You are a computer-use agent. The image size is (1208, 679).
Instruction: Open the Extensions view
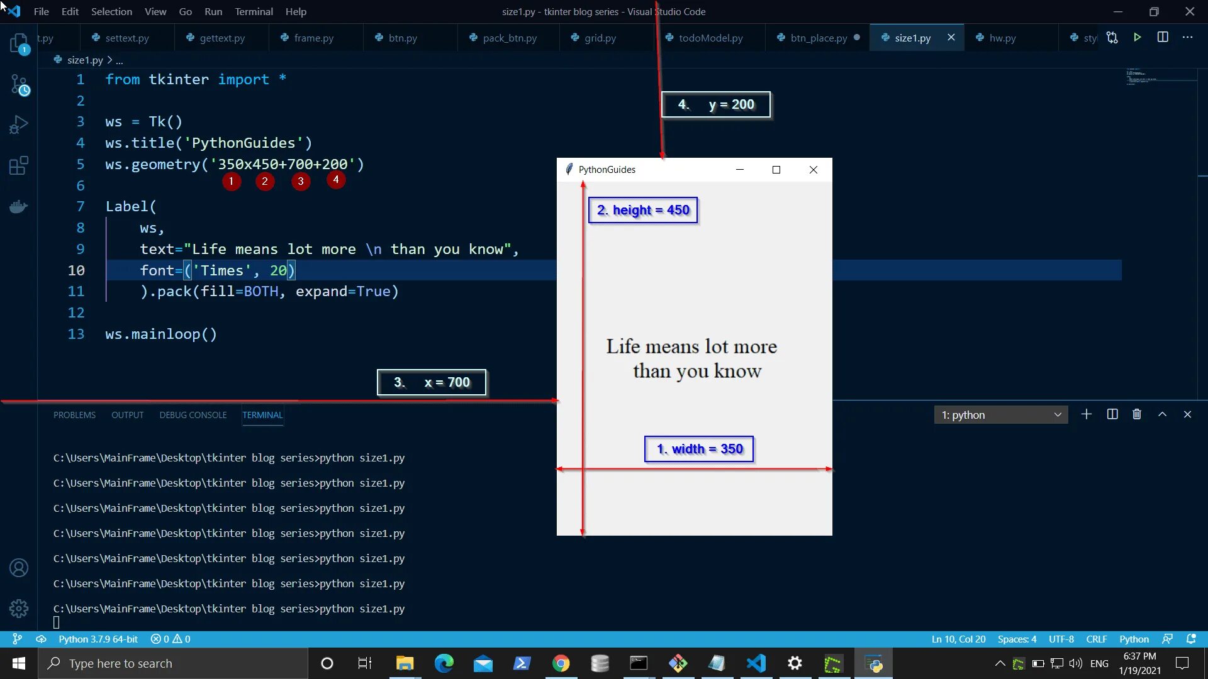(19, 166)
